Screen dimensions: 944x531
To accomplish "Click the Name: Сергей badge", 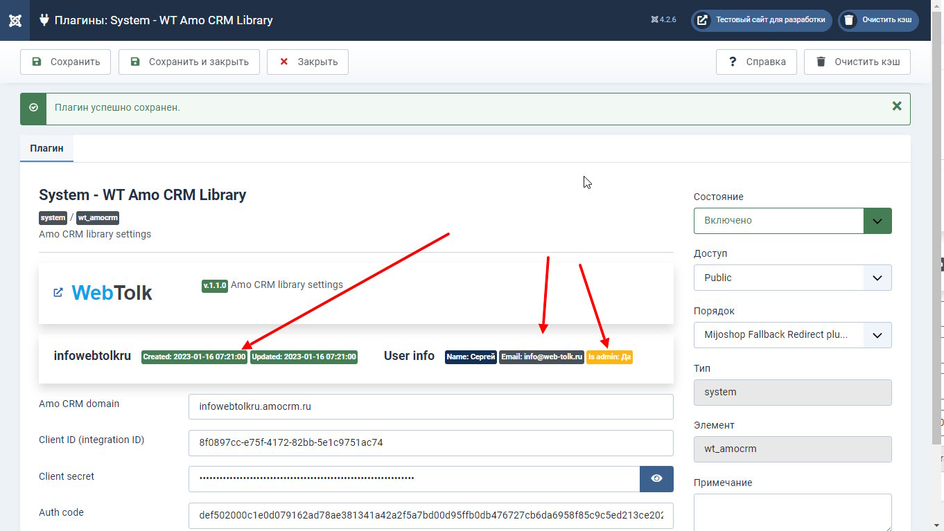I will [471, 357].
